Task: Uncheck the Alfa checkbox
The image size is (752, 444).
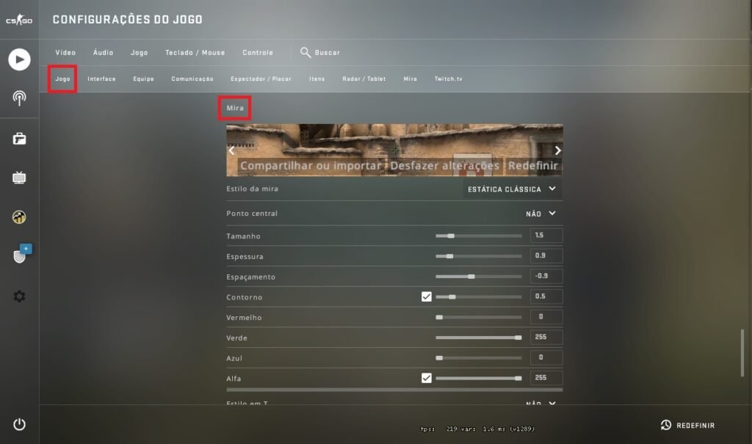Action: 426,378
